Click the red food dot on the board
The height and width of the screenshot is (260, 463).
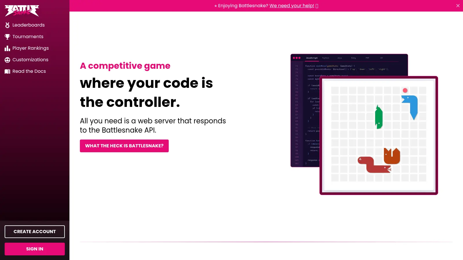405,90
